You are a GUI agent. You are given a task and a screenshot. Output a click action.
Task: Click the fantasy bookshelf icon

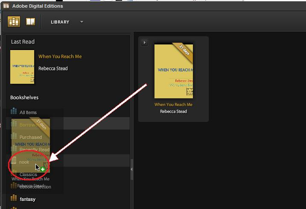coord(14,197)
